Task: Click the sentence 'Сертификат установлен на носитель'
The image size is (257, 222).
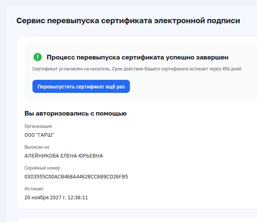Action: tap(71, 69)
